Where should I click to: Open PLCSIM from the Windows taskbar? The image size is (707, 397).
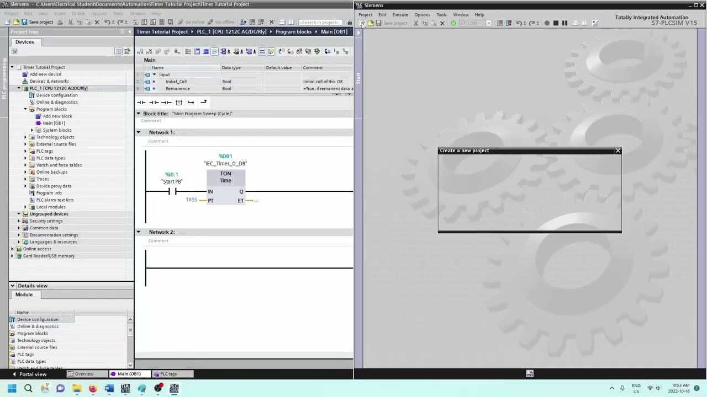pyautogui.click(x=174, y=388)
